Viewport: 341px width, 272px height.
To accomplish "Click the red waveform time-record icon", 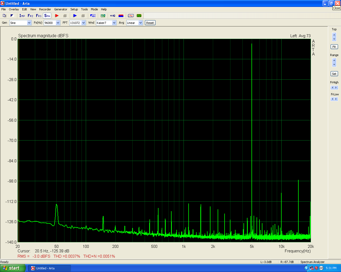I will tap(131, 16).
